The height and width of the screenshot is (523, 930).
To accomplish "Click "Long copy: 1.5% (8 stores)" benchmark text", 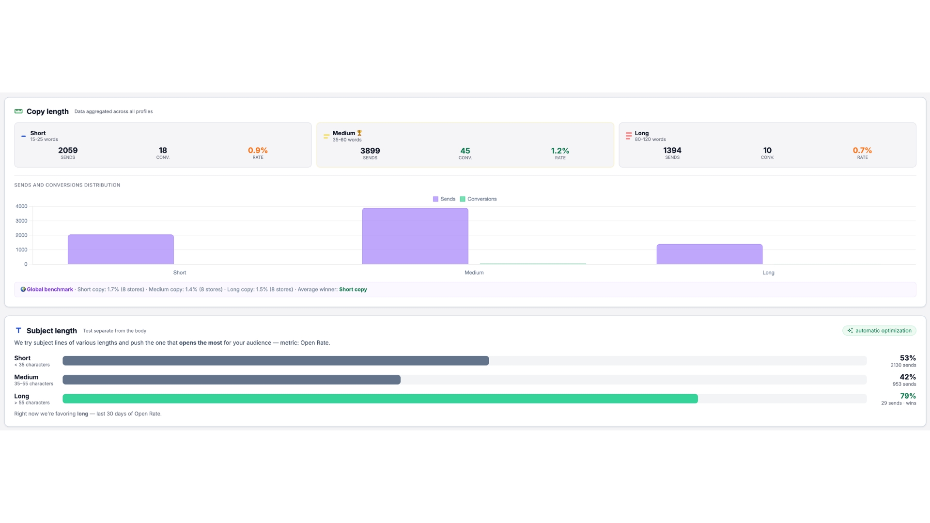I will click(x=260, y=290).
